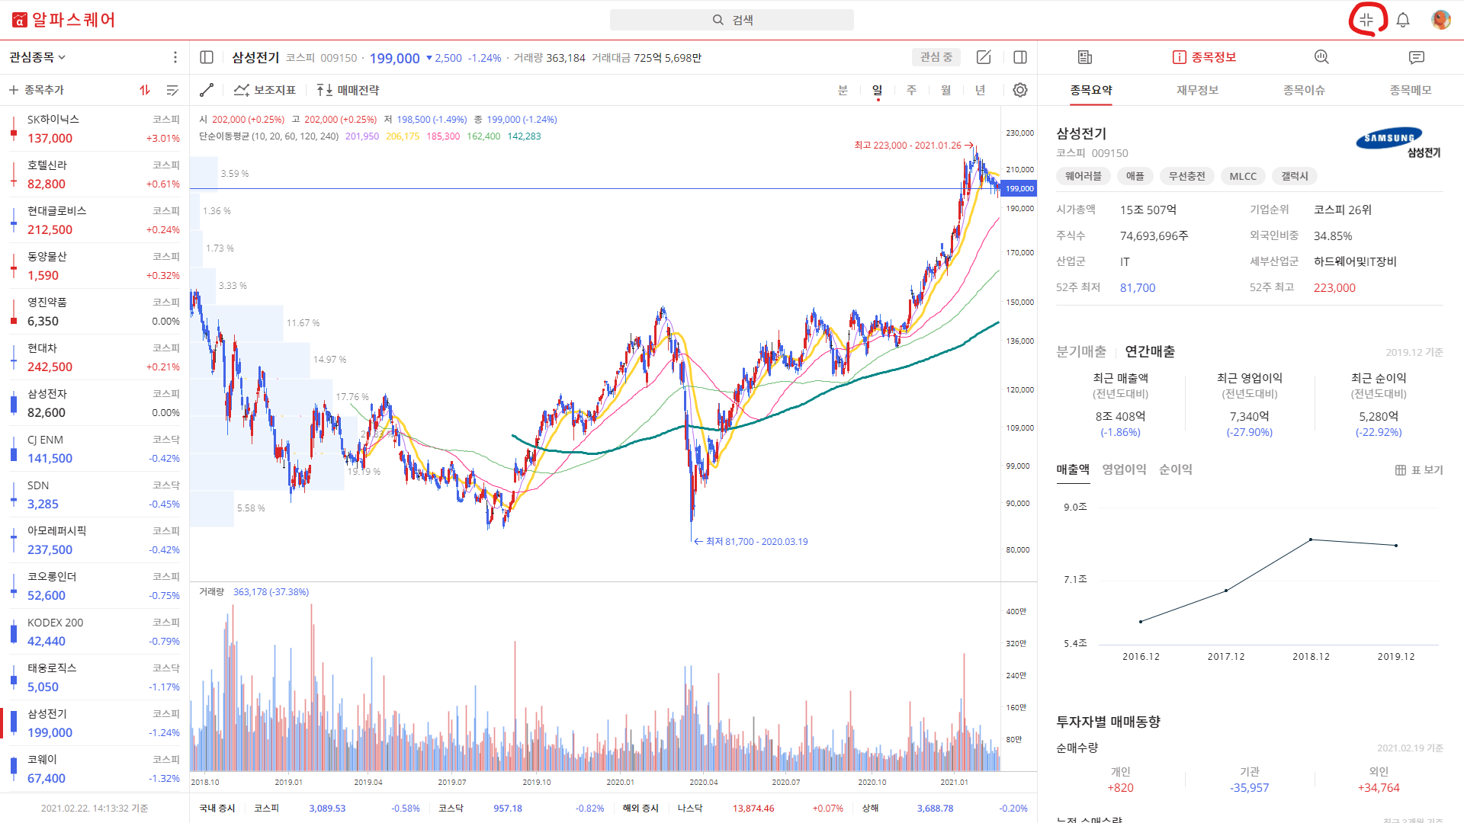The image size is (1464, 823).
Task: Select the 종목요약 tab
Action: [x=1091, y=90]
